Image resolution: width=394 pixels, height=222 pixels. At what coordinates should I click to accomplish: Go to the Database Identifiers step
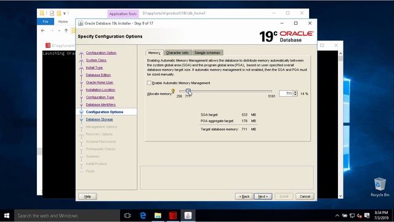[101, 104]
